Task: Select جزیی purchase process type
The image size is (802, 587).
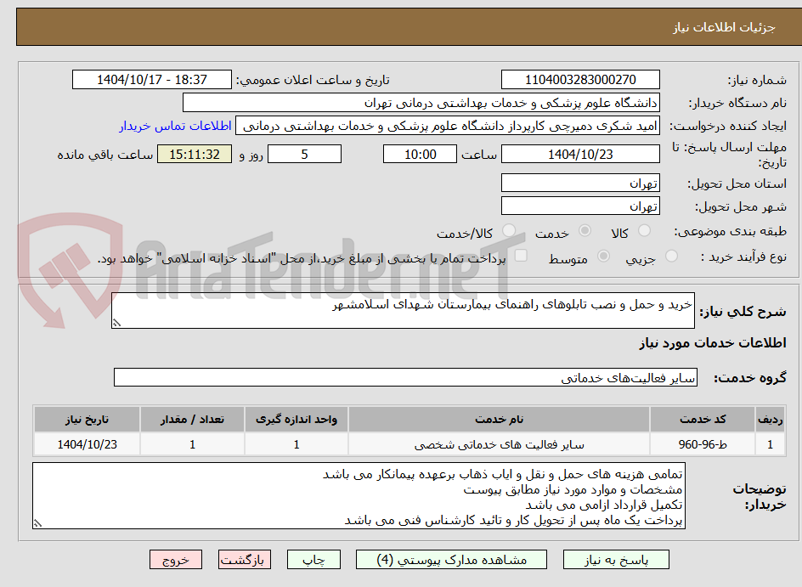Action: (x=670, y=255)
